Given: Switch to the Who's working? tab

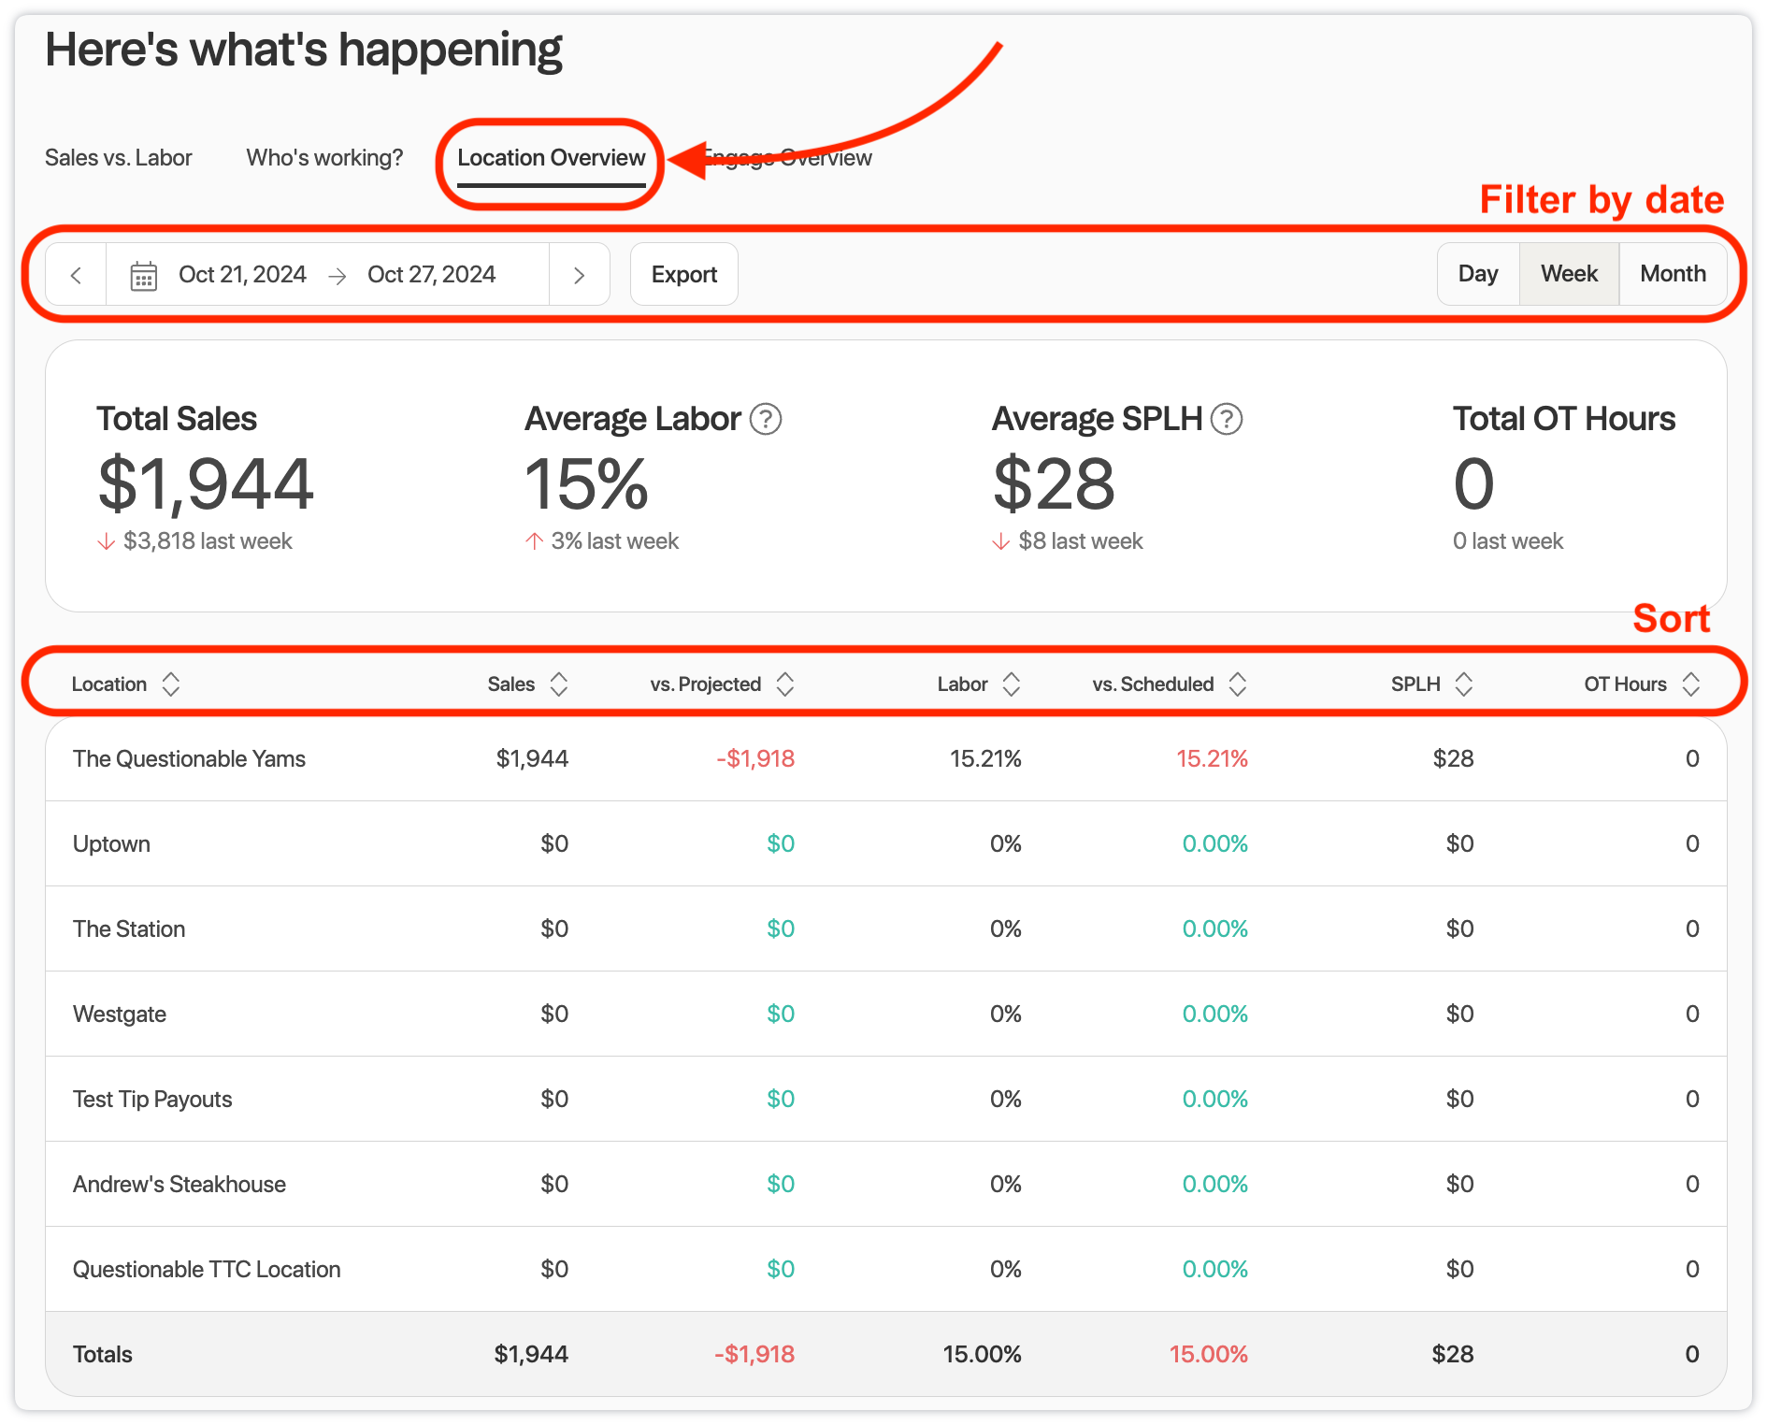Looking at the screenshot, I should coord(324,158).
